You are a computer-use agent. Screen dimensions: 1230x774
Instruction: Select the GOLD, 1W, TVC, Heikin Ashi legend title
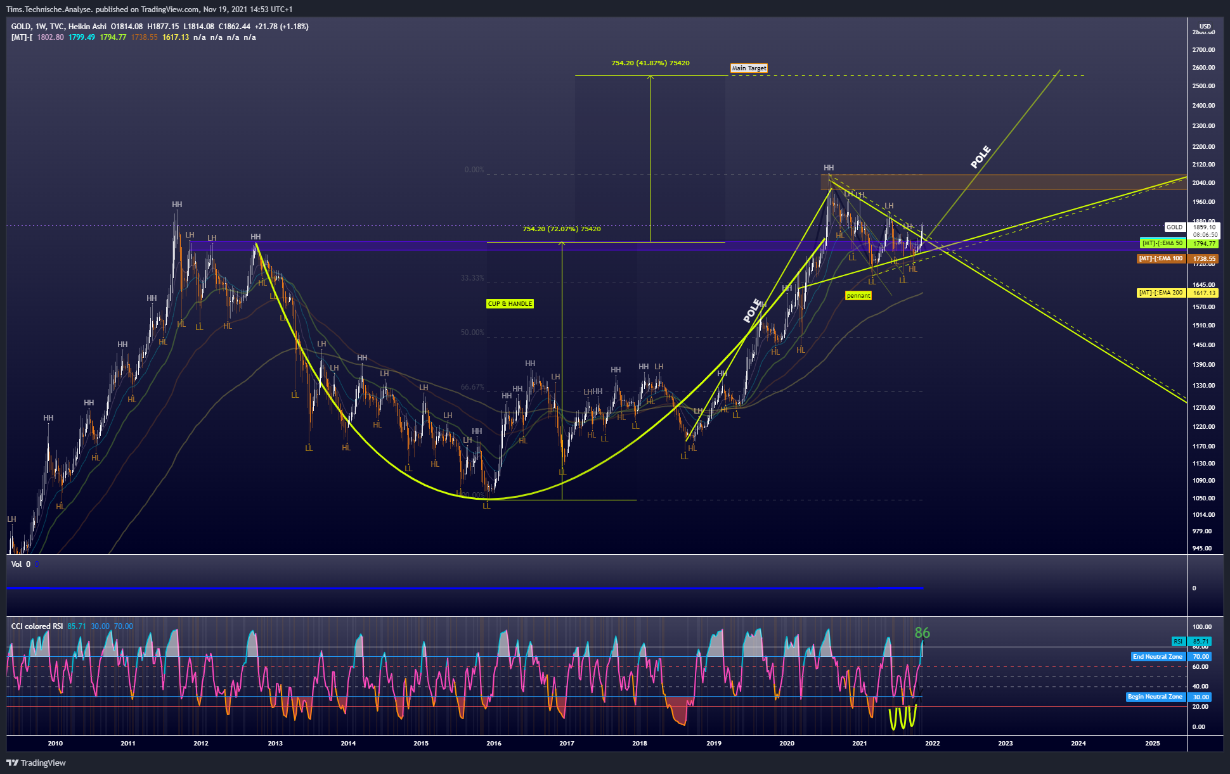(58, 27)
